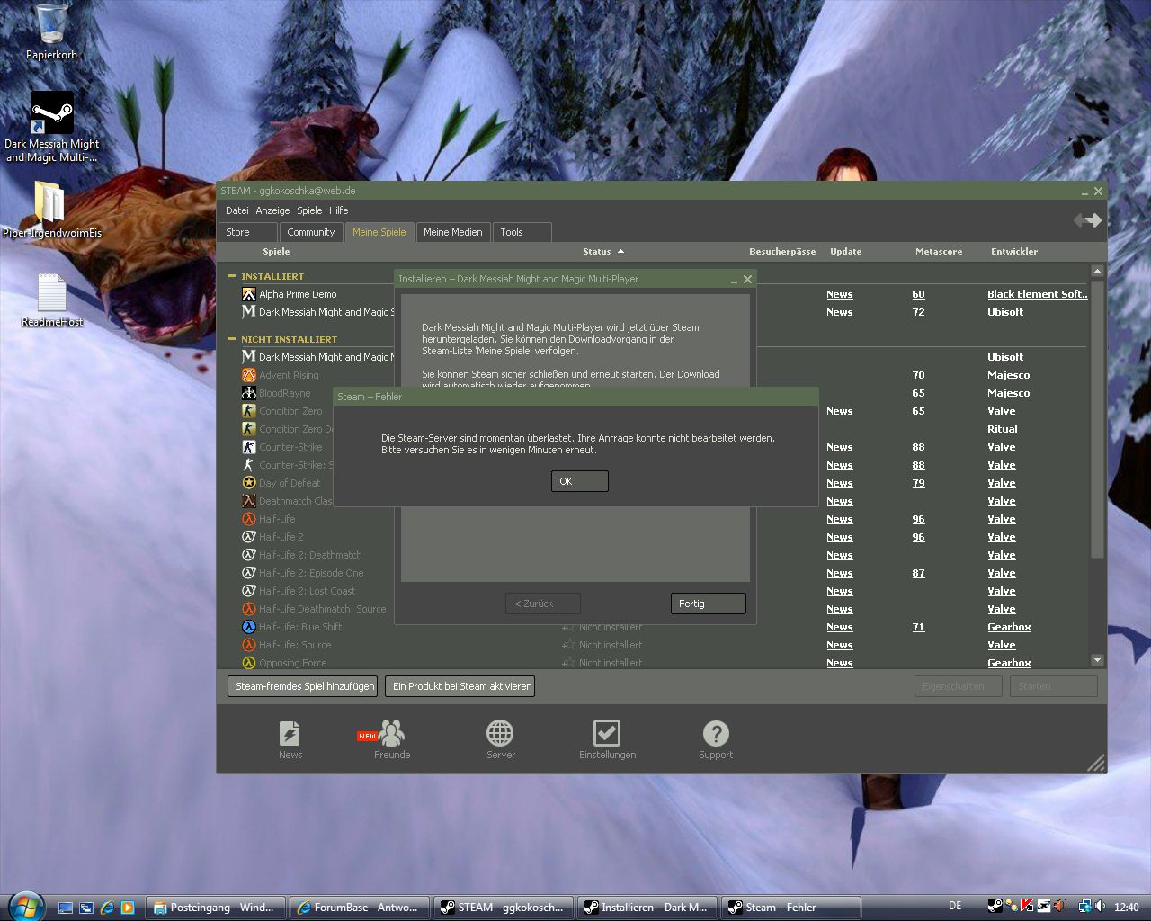Open the Einstellungen icon

[607, 739]
